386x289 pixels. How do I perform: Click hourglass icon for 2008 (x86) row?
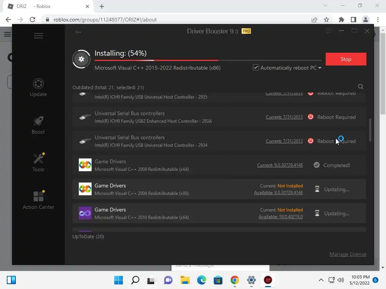(317, 189)
